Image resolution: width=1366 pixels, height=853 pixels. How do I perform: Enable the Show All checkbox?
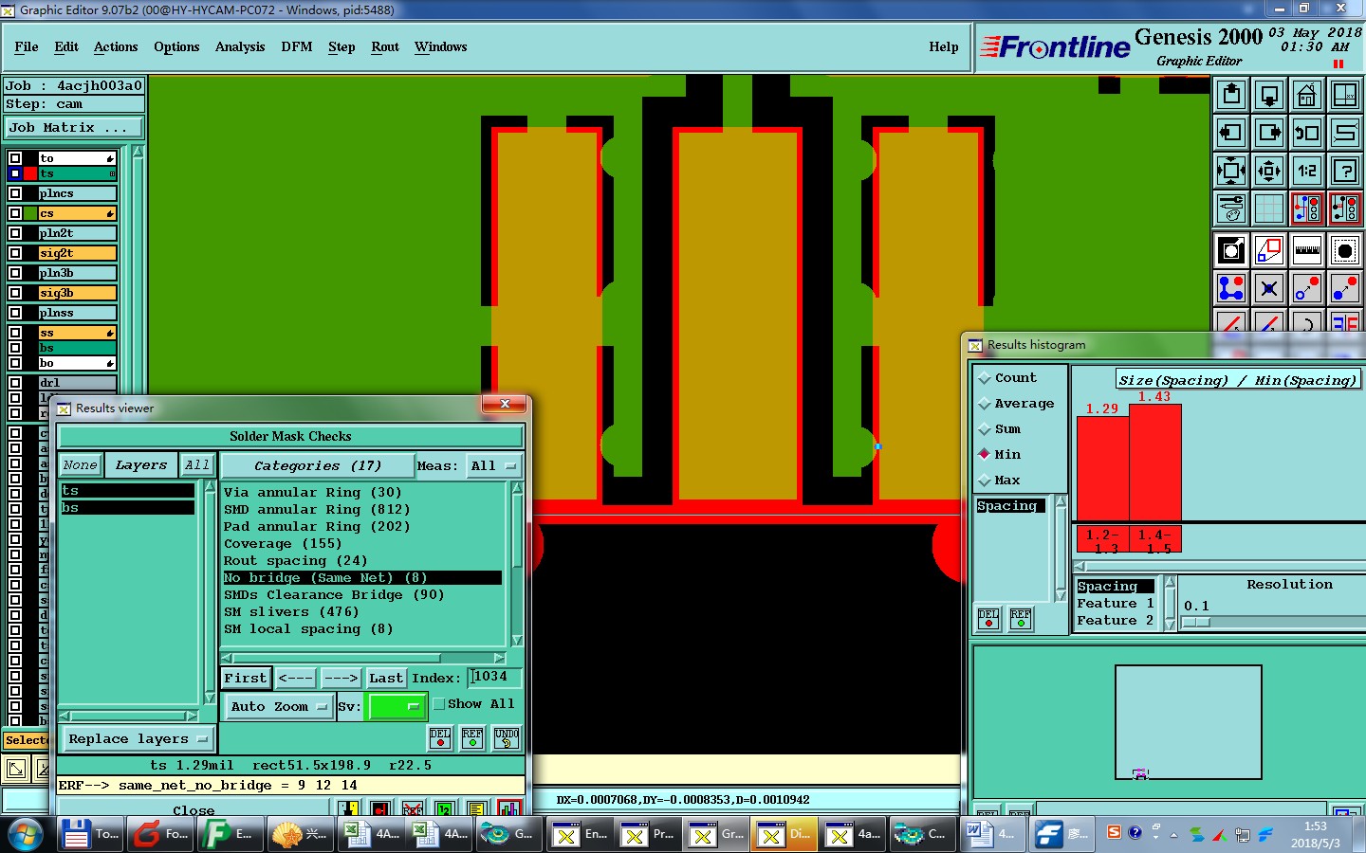tap(439, 704)
